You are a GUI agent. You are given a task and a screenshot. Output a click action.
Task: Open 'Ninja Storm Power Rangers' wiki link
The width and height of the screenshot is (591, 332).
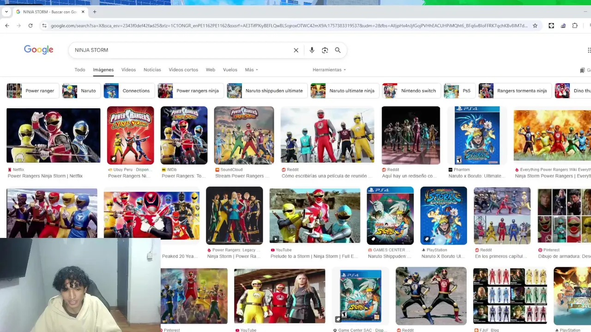pyautogui.click(x=553, y=176)
